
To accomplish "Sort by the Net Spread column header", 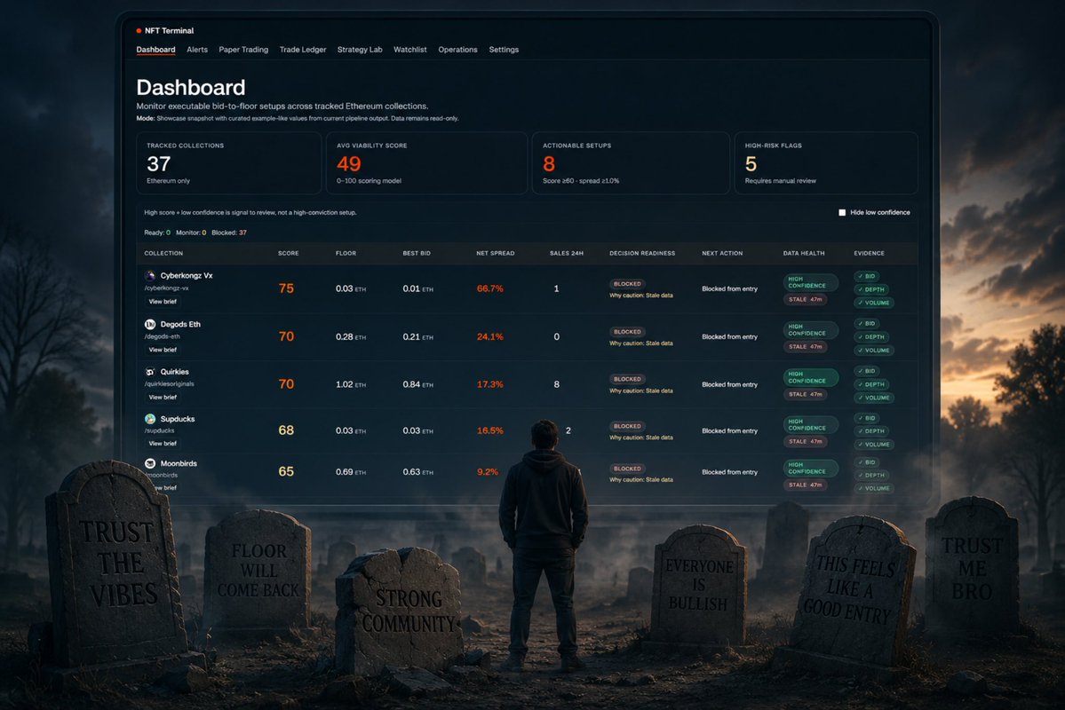I will pyautogui.click(x=495, y=253).
